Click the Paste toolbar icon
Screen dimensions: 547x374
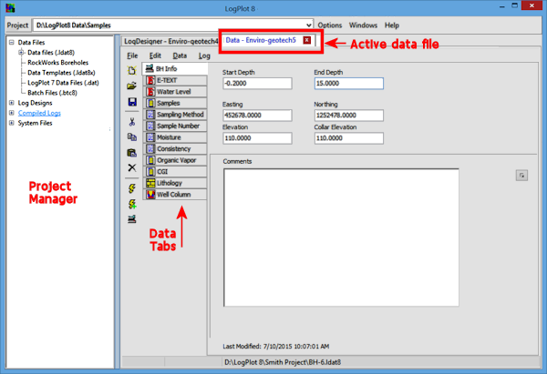click(x=132, y=152)
